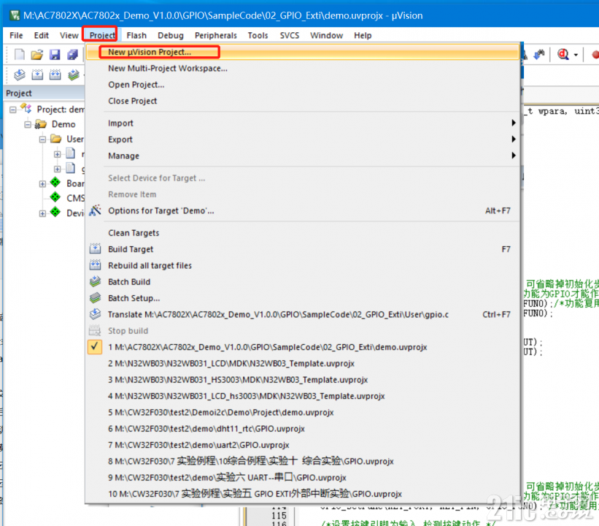
Task: Collapse the Project: demo root node
Action: [13, 110]
